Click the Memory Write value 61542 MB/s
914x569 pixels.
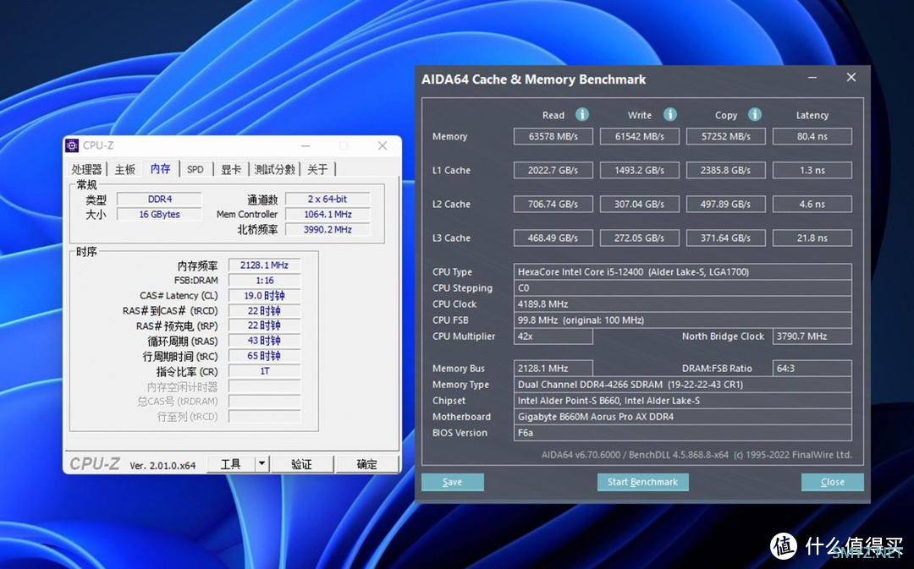coord(640,136)
